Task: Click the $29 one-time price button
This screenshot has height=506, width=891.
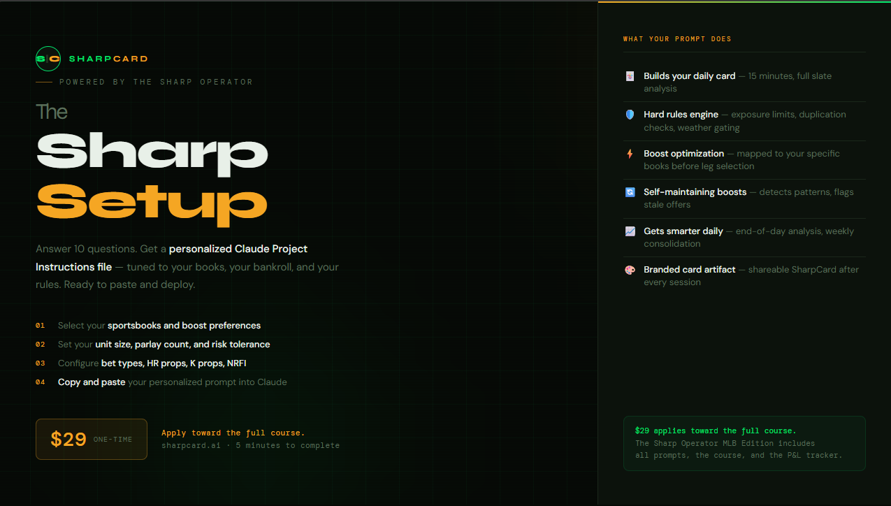Action: click(x=92, y=439)
